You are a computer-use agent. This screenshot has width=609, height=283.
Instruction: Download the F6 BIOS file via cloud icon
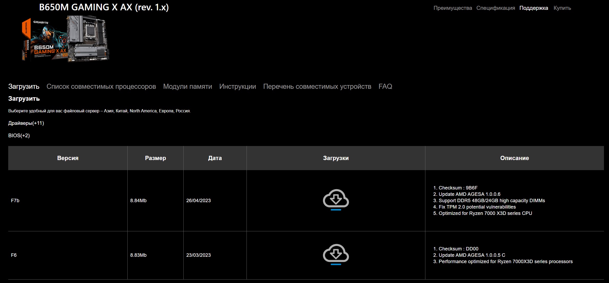click(336, 254)
